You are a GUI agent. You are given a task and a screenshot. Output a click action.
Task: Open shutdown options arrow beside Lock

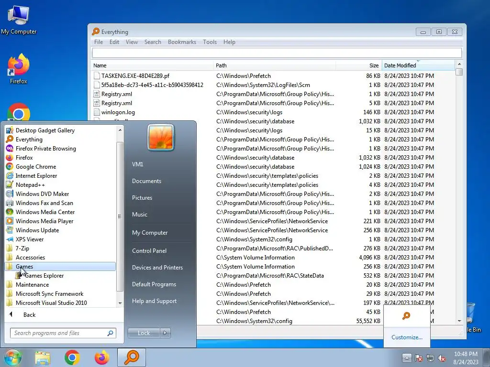click(x=165, y=333)
